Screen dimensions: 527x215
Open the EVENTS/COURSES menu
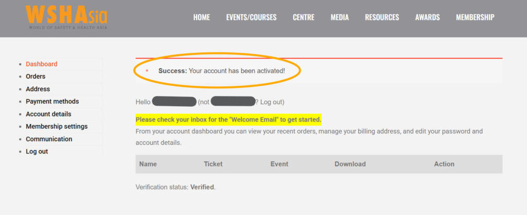[x=251, y=17]
